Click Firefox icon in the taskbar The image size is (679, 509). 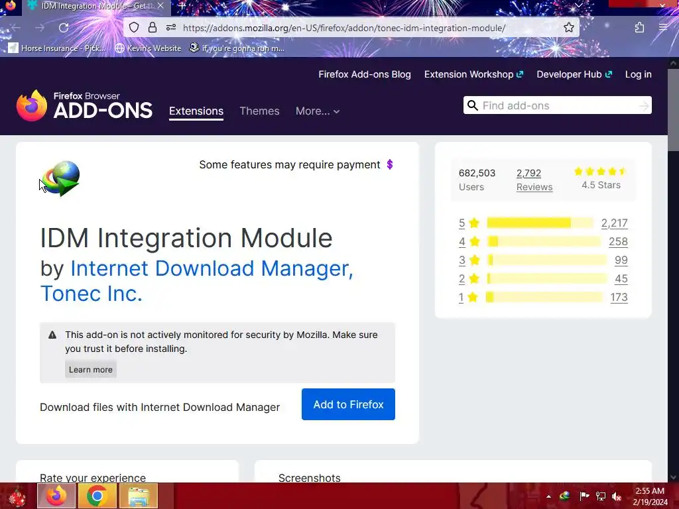click(56, 496)
